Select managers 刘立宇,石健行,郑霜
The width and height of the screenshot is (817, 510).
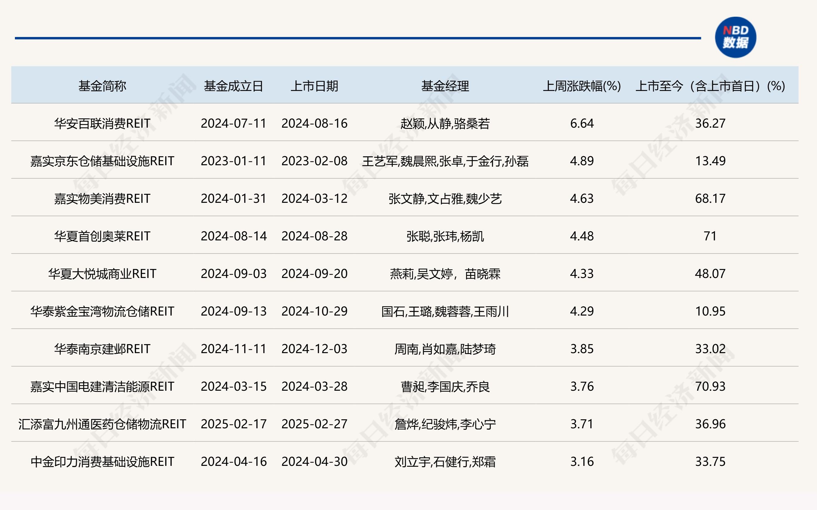[x=445, y=461]
